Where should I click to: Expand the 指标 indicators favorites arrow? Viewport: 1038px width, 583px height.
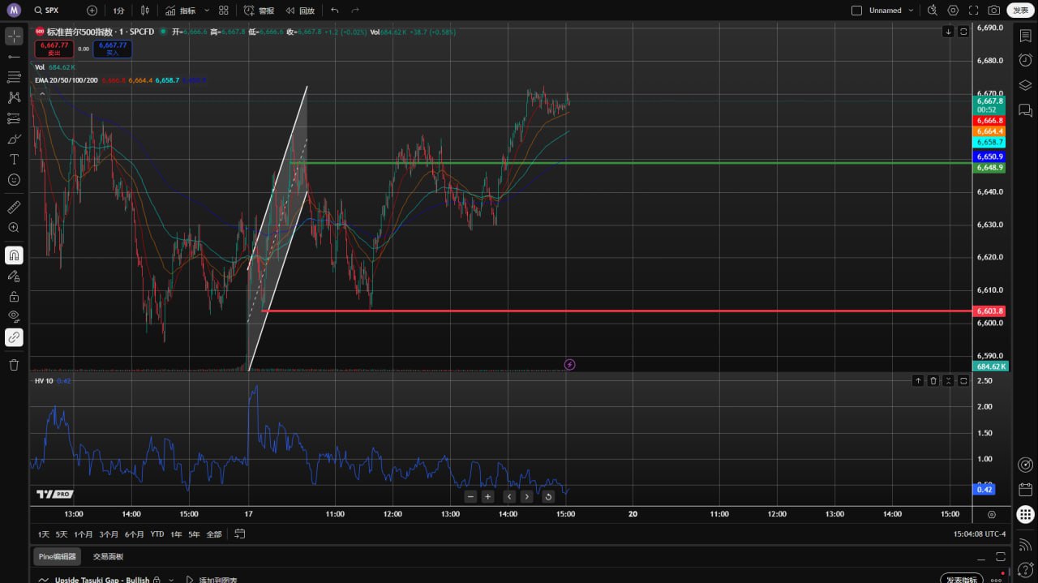(x=207, y=11)
